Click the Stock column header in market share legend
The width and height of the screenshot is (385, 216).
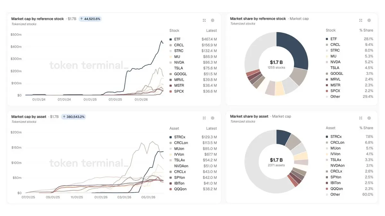click(330, 30)
